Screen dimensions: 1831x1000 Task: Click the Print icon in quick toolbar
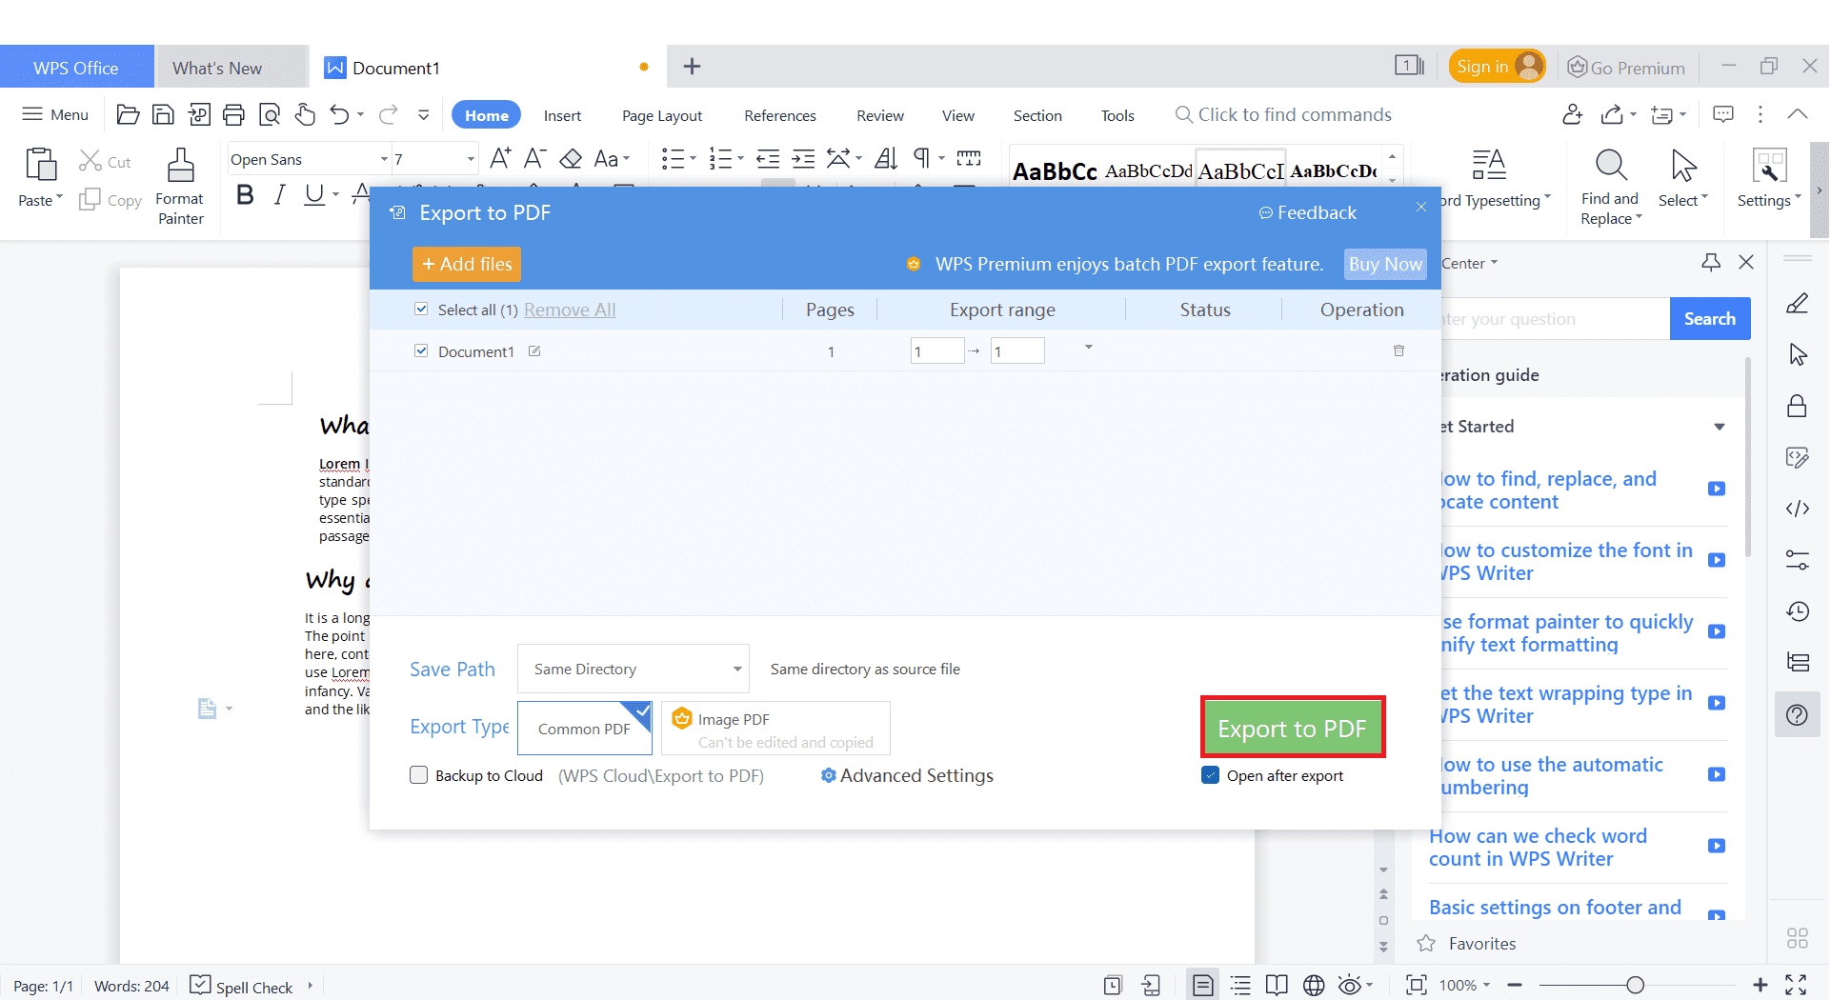click(233, 115)
